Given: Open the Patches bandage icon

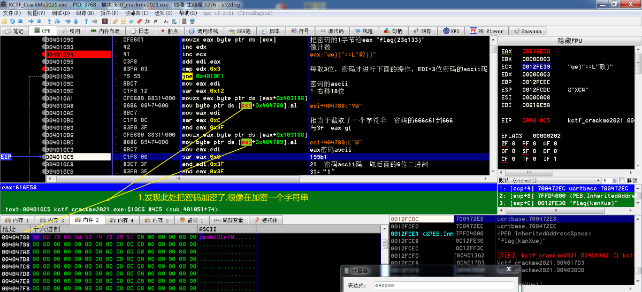Looking at the screenshot, I should tap(116, 21).
